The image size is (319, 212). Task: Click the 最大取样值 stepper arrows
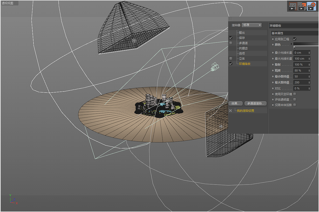point(309,82)
